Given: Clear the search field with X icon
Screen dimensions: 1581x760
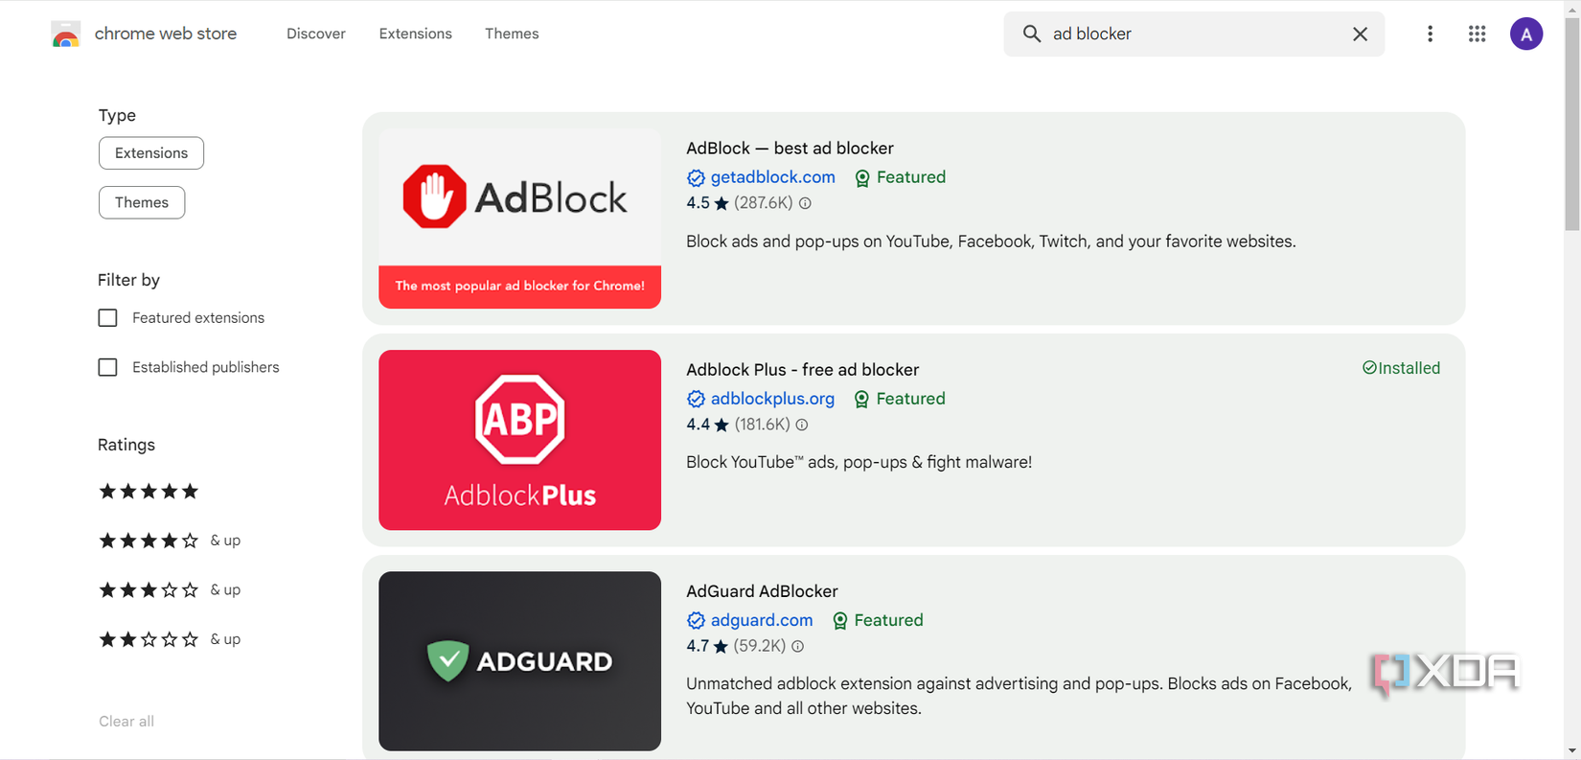Looking at the screenshot, I should coord(1360,35).
